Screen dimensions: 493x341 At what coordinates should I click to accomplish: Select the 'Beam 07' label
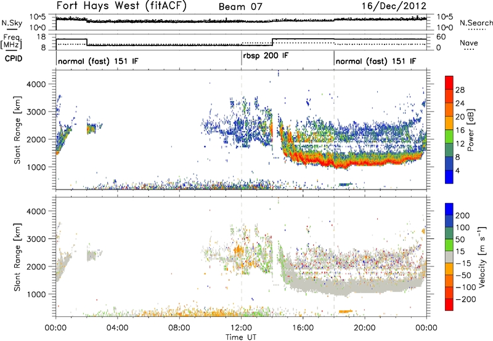tap(240, 7)
